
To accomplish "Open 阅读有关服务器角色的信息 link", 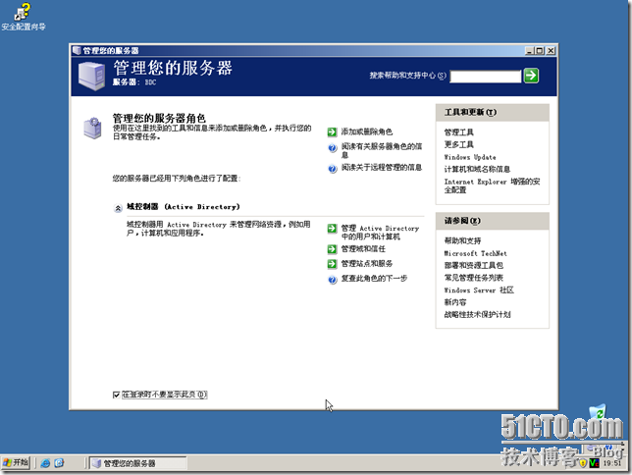I will pos(382,150).
